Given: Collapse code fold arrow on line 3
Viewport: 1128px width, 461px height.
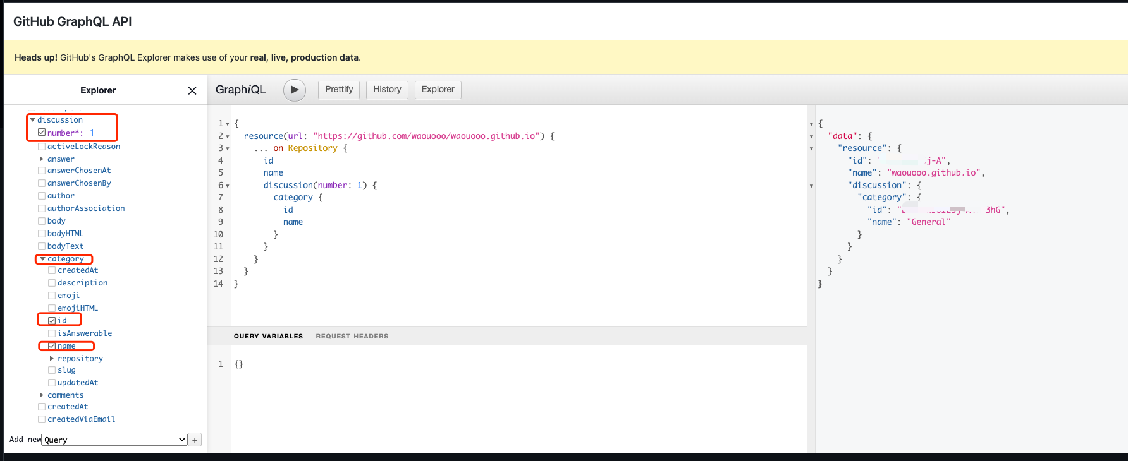Looking at the screenshot, I should [228, 148].
